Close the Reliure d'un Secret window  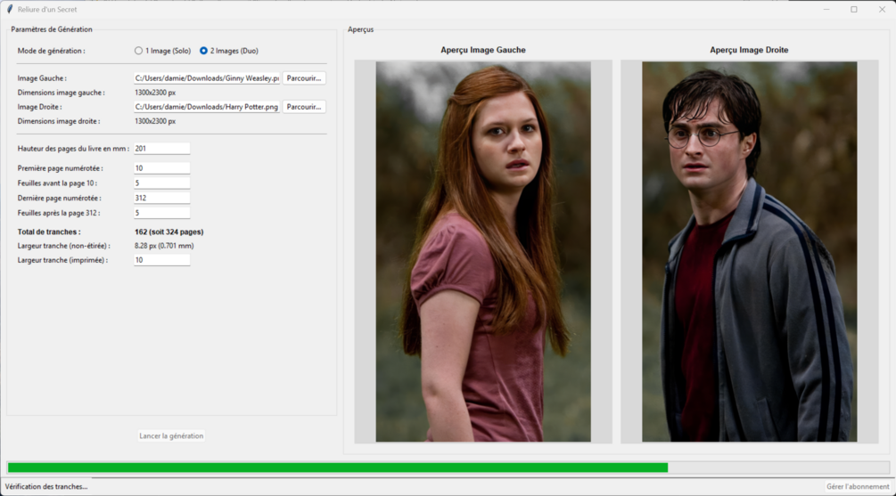tap(882, 9)
